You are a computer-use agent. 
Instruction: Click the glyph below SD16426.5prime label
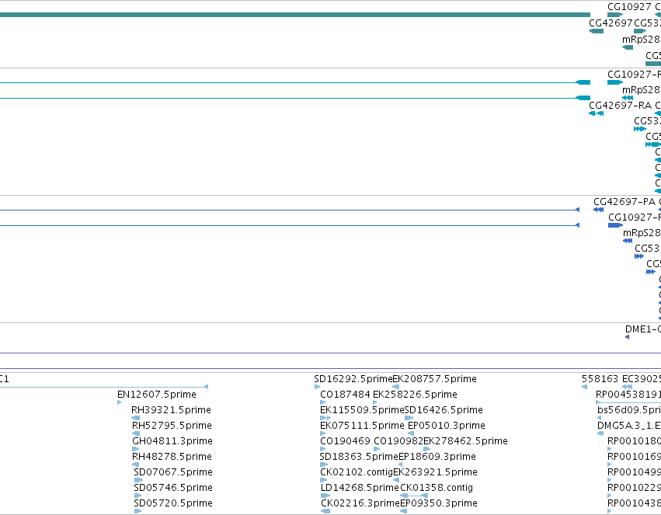(409, 418)
